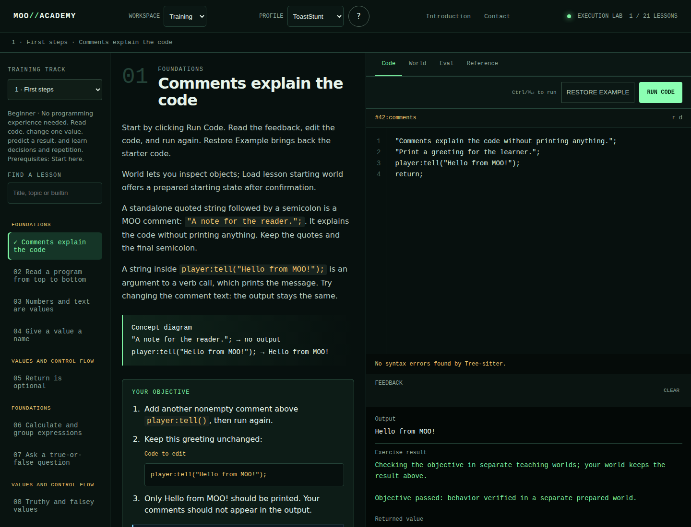The height and width of the screenshot is (527, 691).
Task: Click the main 'Comments explain the code' heading
Action: 250,92
